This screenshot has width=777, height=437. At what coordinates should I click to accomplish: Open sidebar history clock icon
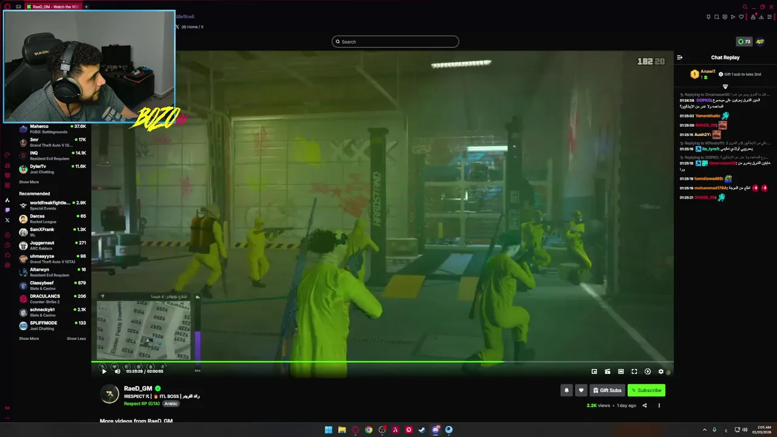[x=7, y=245]
